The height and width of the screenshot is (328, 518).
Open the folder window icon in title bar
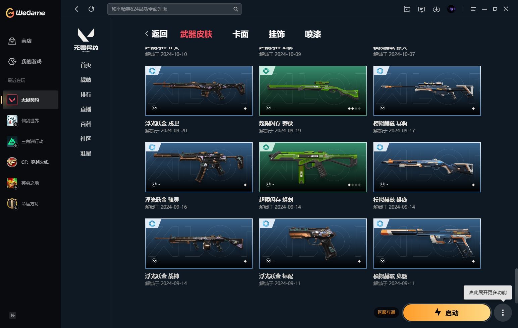(407, 9)
